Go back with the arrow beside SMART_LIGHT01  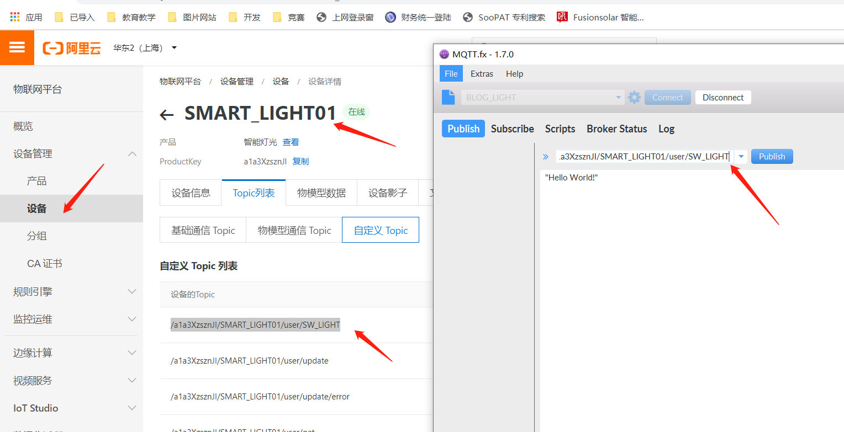[166, 114]
